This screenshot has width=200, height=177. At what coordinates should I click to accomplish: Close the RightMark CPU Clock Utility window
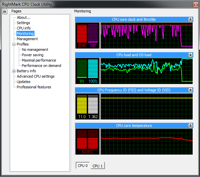(x=196, y=5)
